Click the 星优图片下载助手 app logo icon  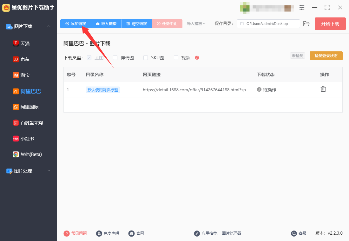pyautogui.click(x=6, y=8)
